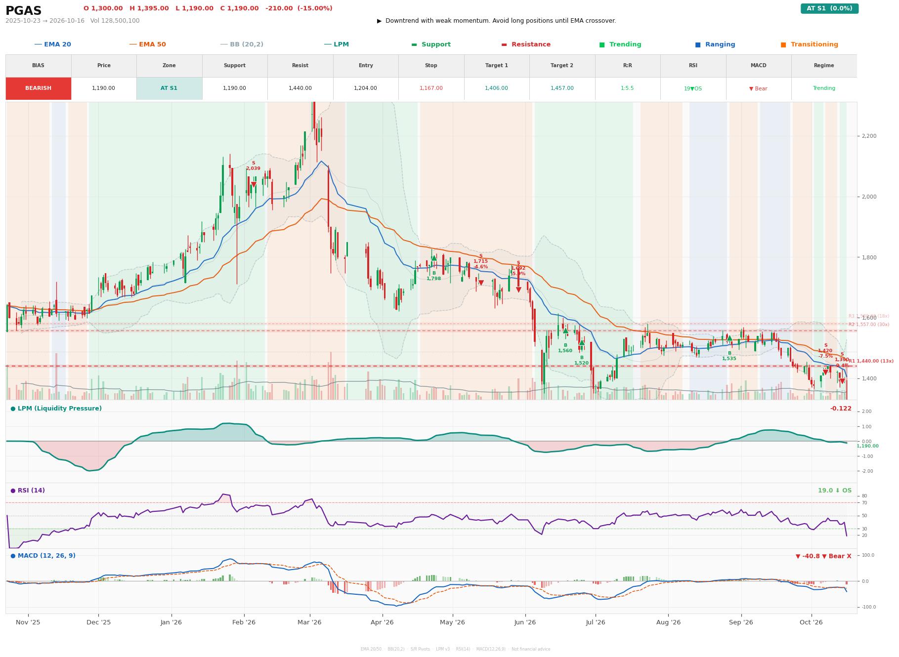The image size is (899, 657).
Task: Click the RSI cell showing 19 OS
Action: pos(693,89)
